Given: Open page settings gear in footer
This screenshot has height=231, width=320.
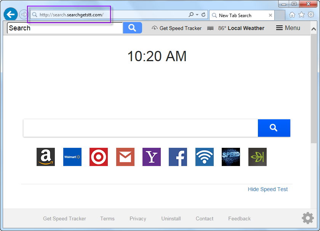Looking at the screenshot, I should pos(308,218).
